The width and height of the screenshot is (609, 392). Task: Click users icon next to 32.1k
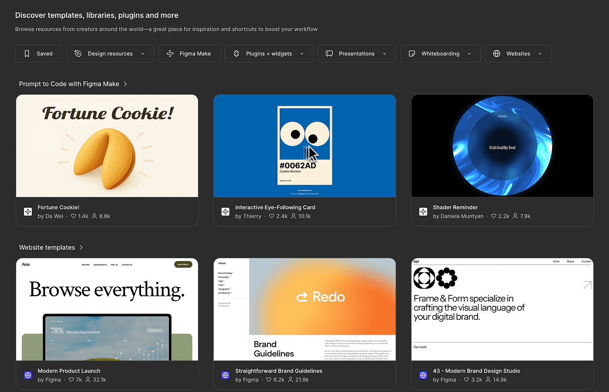tap(88, 380)
